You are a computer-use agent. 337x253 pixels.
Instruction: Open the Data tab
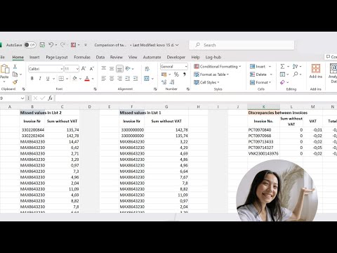(100, 57)
